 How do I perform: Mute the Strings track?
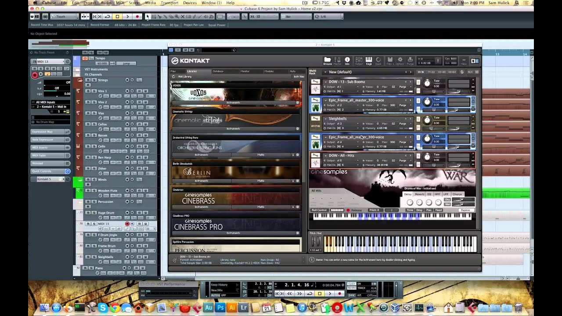click(88, 80)
